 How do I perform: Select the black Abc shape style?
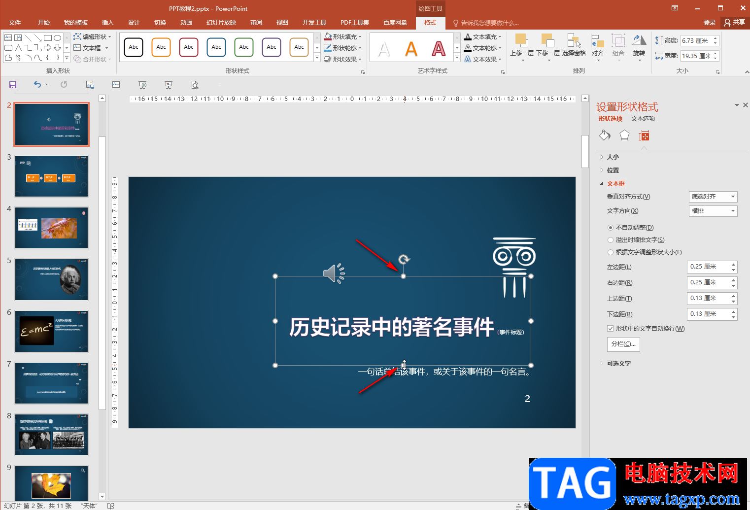pos(134,47)
